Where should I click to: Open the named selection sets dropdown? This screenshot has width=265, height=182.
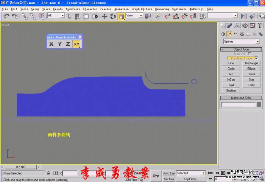pyautogui.click(x=223, y=16)
